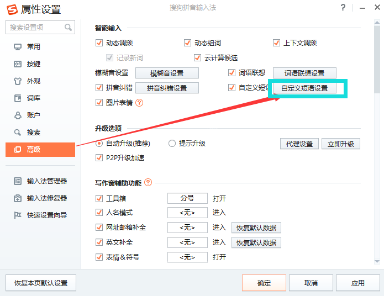Open help icon beside 图片表情
Image resolution: width=384 pixels, height=296 pixels.
139,103
